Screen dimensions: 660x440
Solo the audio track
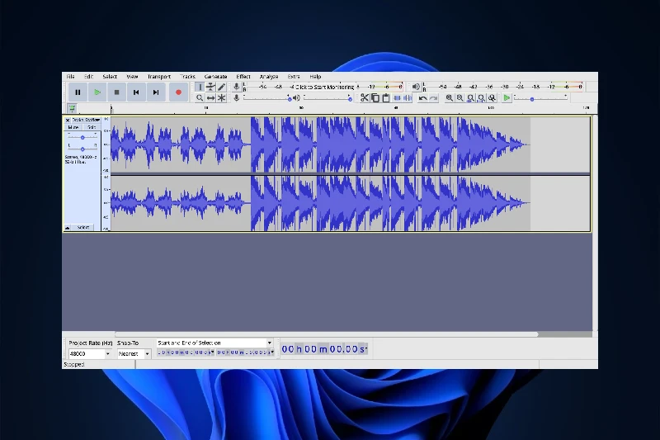tap(92, 127)
